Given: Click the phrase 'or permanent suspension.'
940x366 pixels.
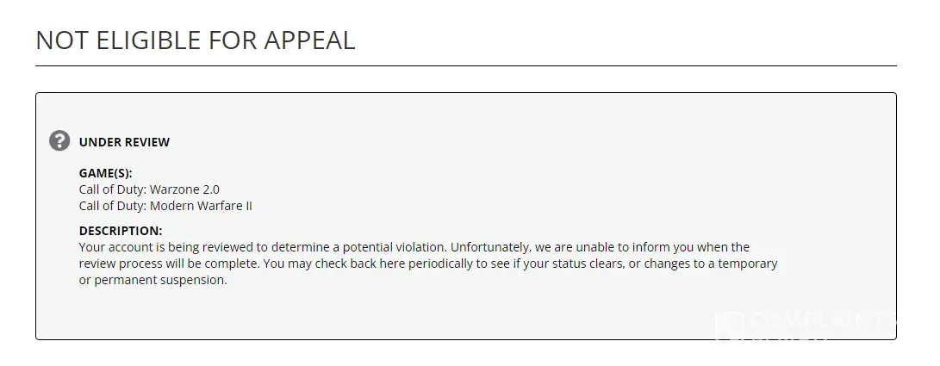Looking at the screenshot, I should (x=153, y=280).
